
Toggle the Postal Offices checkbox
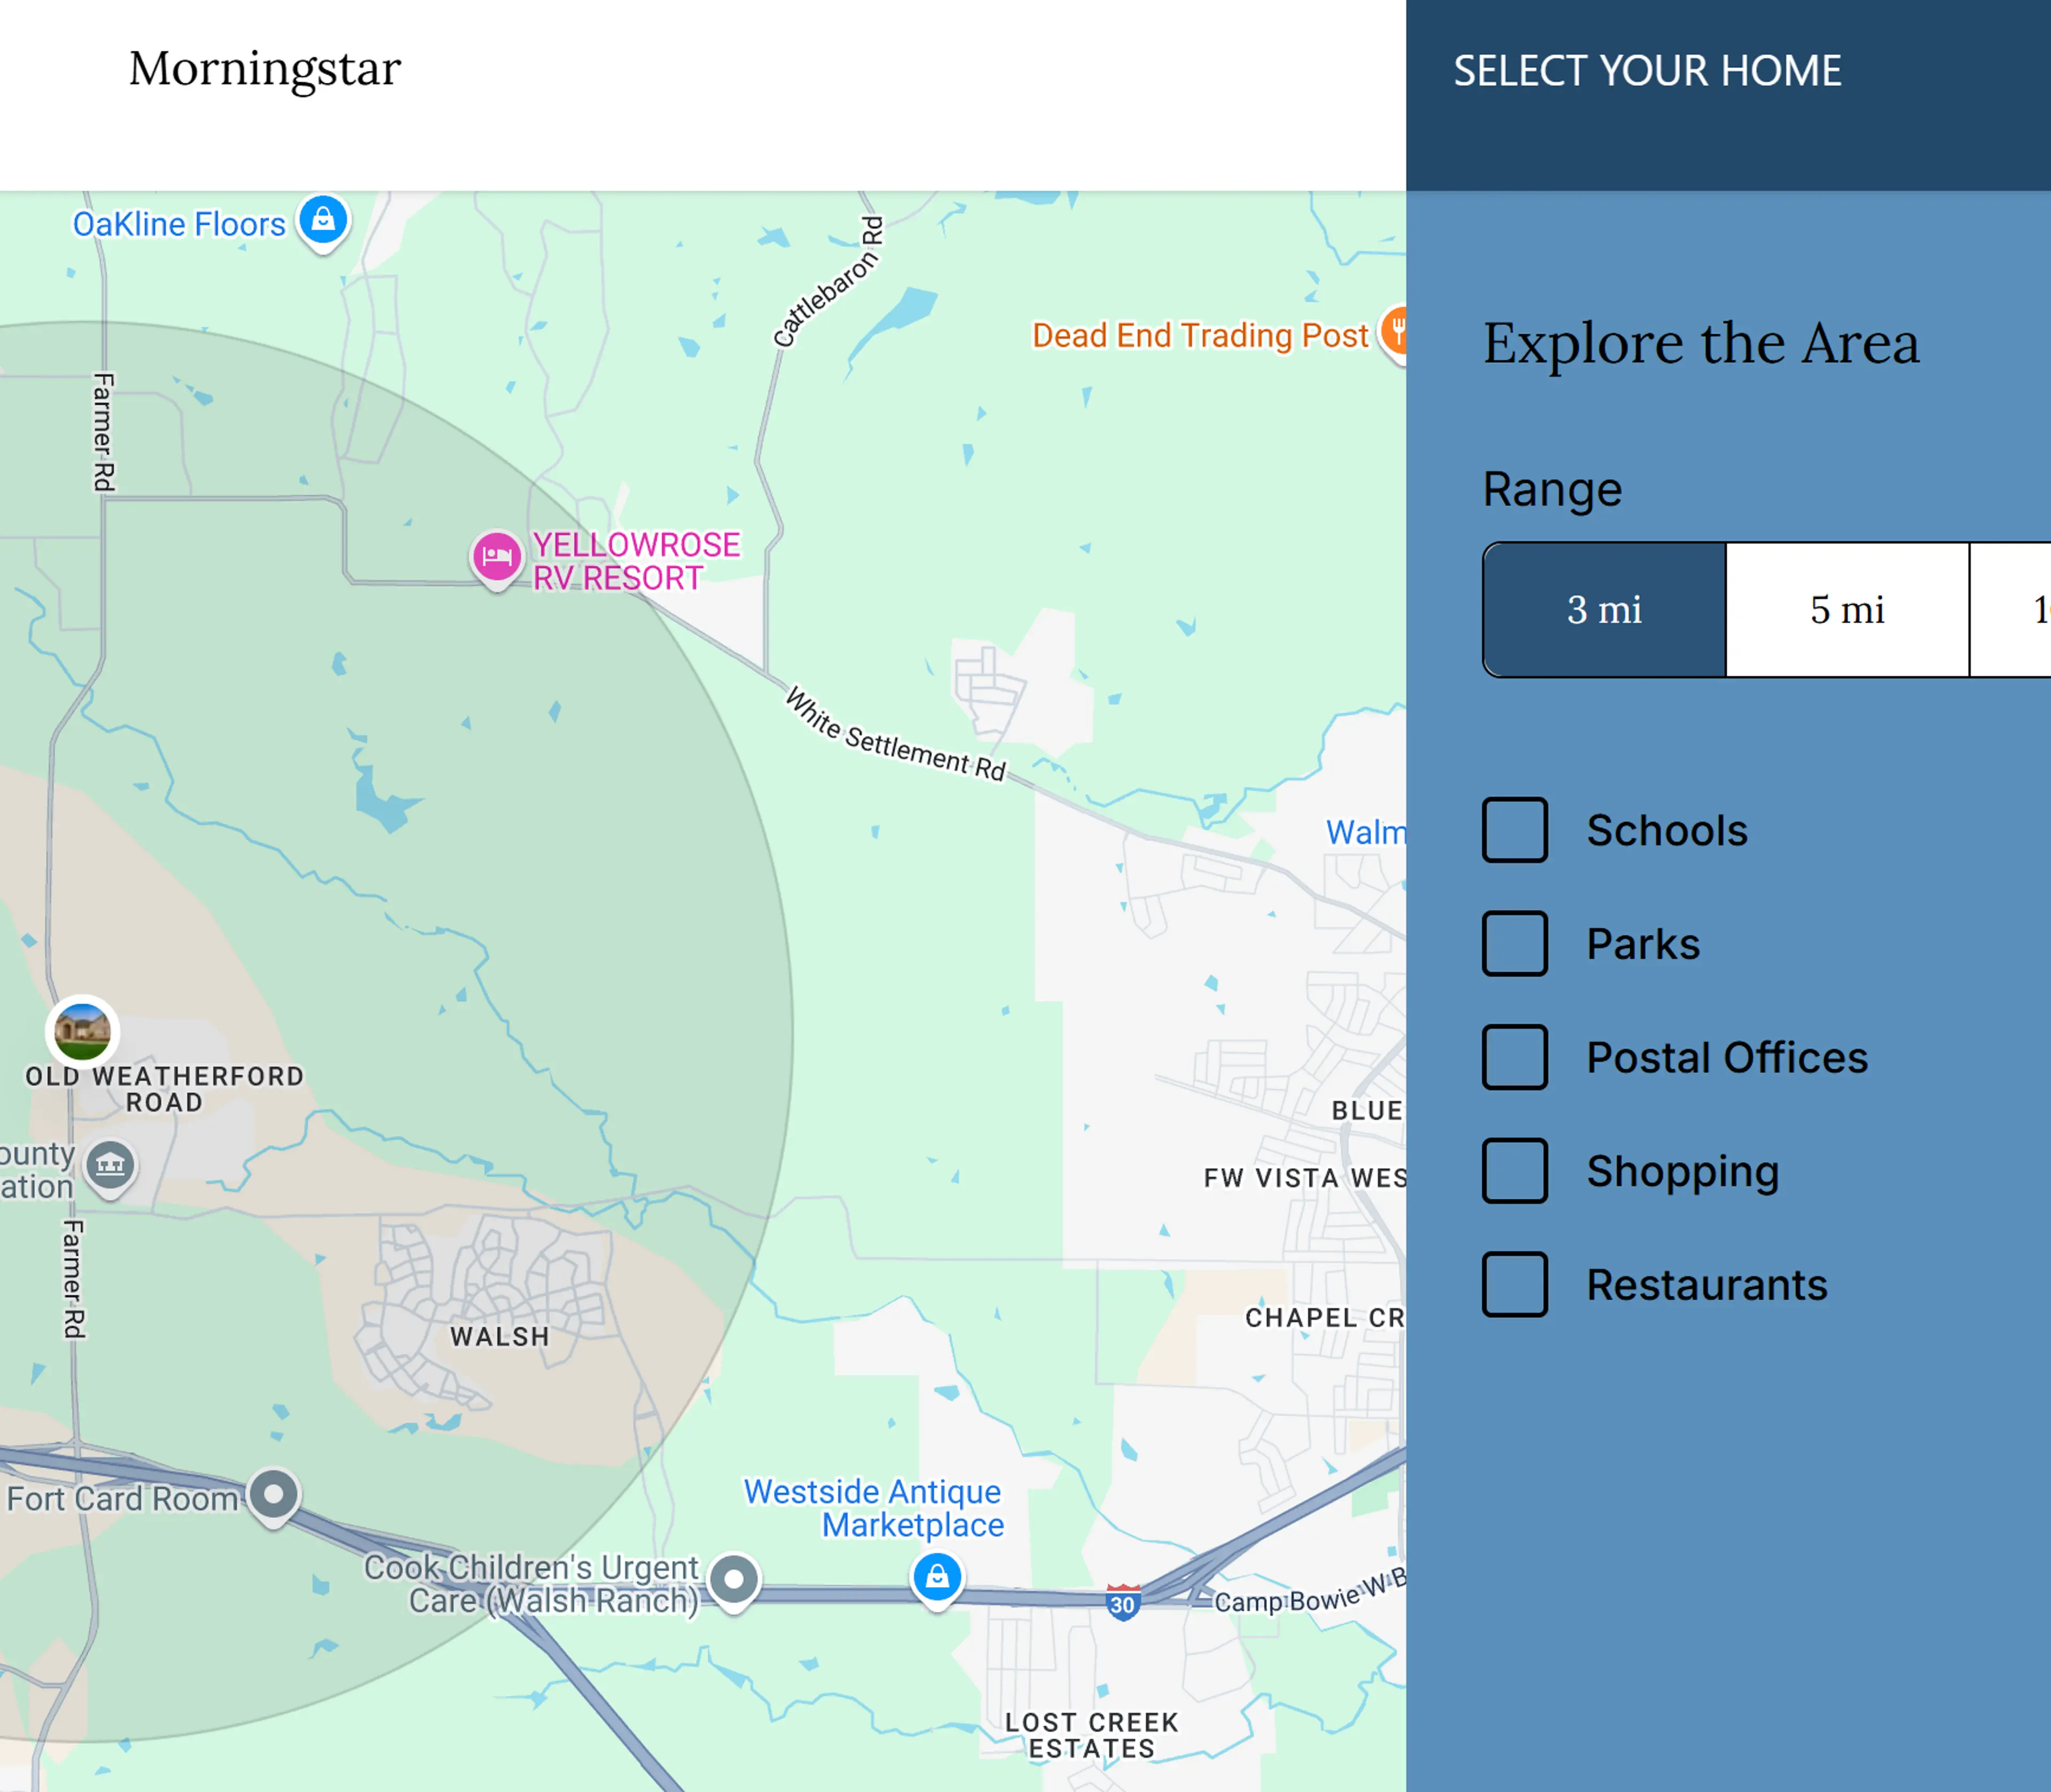coord(1515,1058)
